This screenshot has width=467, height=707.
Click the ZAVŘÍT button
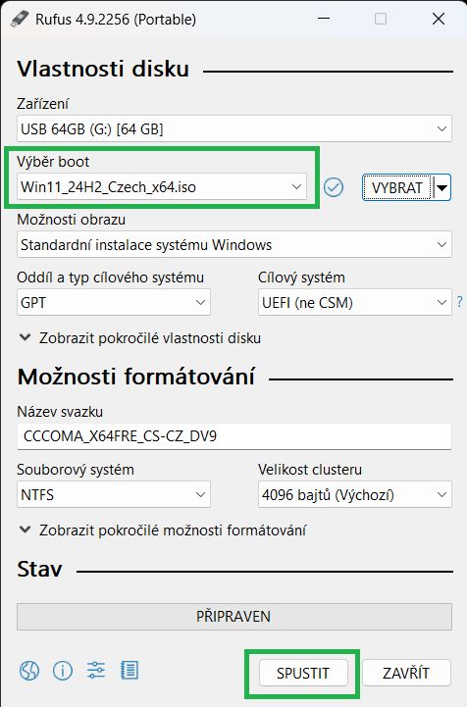coord(406,673)
